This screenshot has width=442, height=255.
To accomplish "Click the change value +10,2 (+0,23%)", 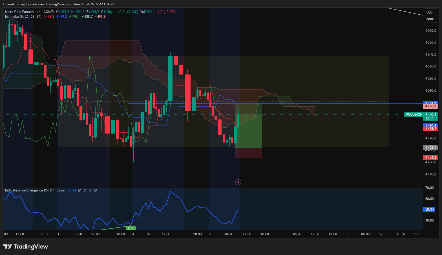I will 127,12.
